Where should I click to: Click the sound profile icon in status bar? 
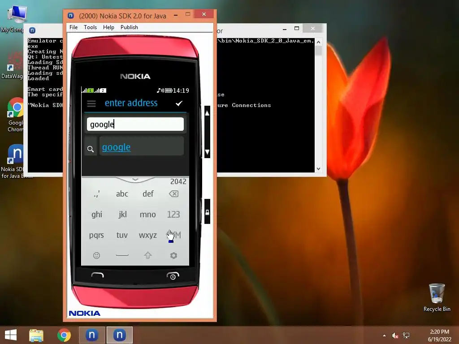(160, 90)
